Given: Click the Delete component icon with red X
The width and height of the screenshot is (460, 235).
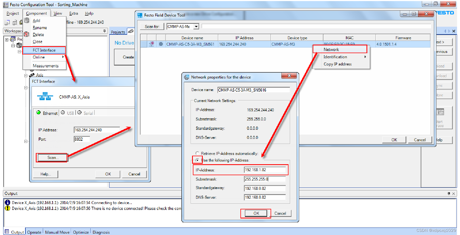Looking at the screenshot, I should pos(27,34).
